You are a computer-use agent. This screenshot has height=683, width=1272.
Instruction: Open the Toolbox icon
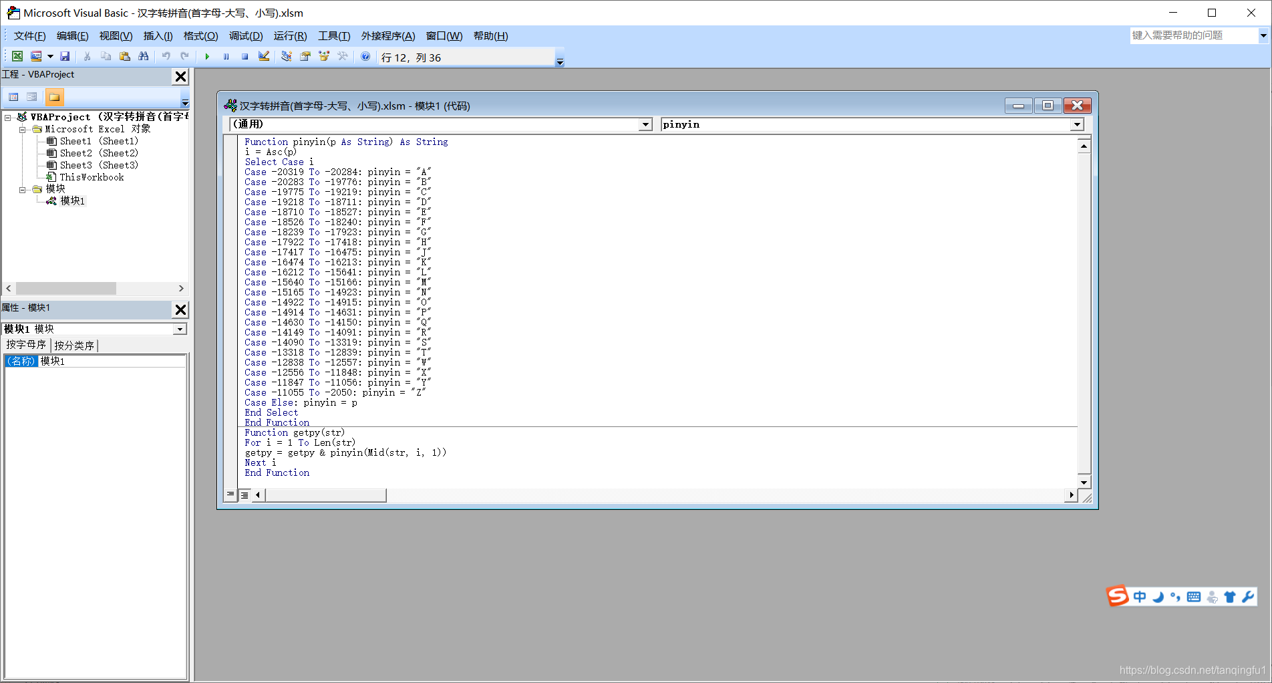[343, 57]
